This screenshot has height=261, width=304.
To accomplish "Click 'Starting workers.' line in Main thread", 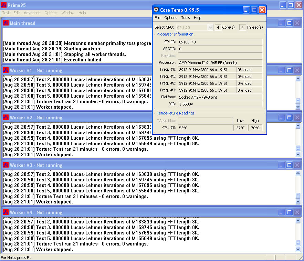I will click(52, 49).
